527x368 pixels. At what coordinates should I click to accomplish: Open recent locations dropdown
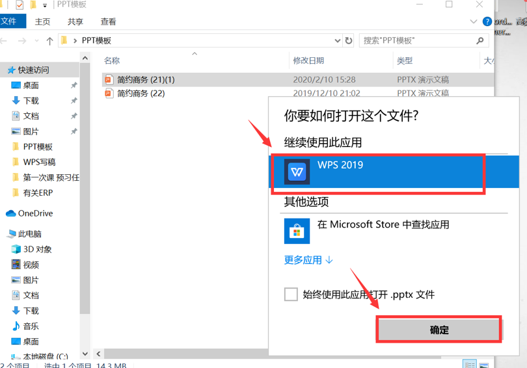[x=36, y=41]
